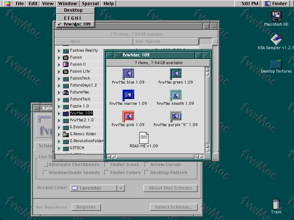Click the FutureTech folder icon
This screenshot has width=294, height=220.
pos(66,99)
